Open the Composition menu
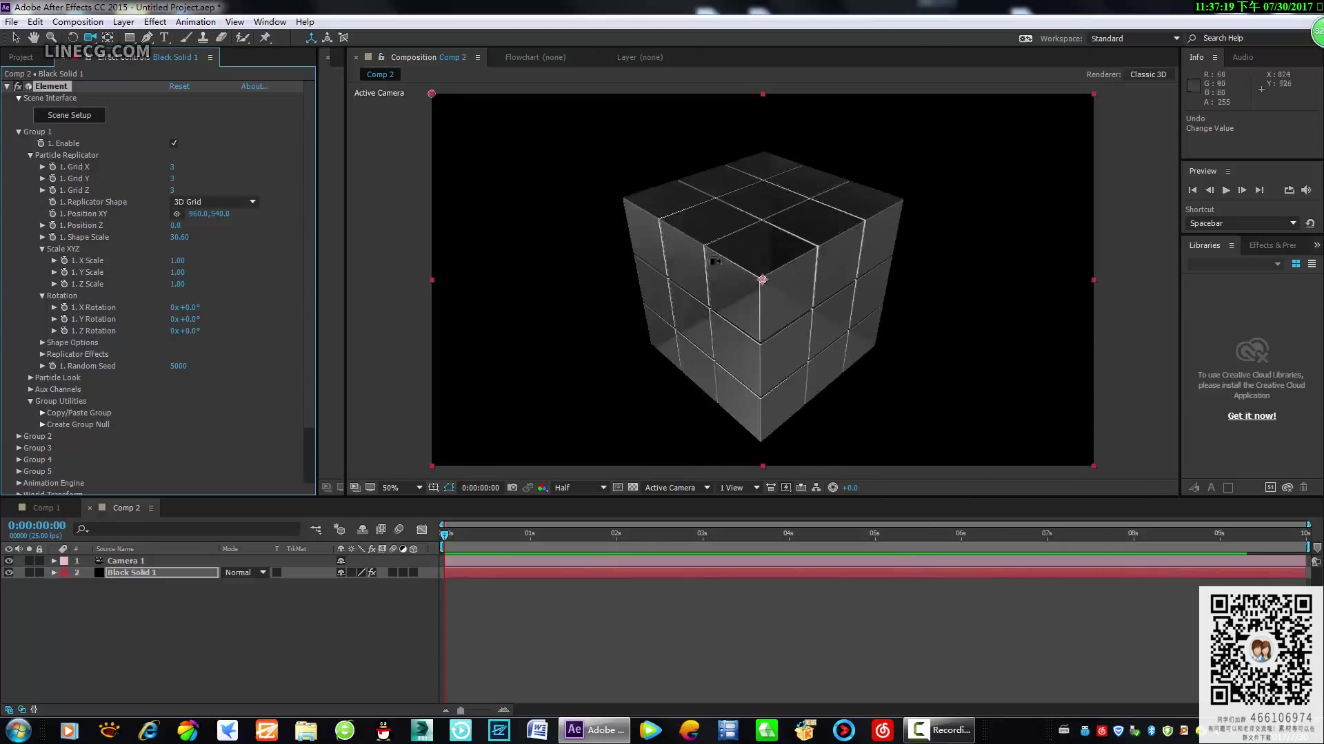Viewport: 1324px width, 744px height. click(x=77, y=22)
